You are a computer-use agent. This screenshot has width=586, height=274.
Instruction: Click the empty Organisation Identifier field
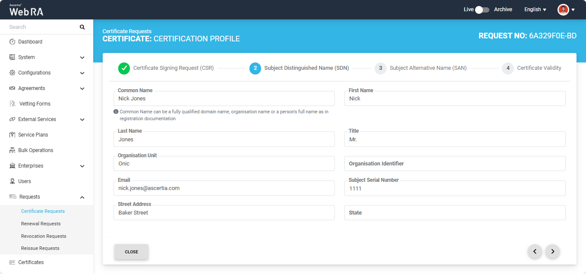pyautogui.click(x=455, y=163)
